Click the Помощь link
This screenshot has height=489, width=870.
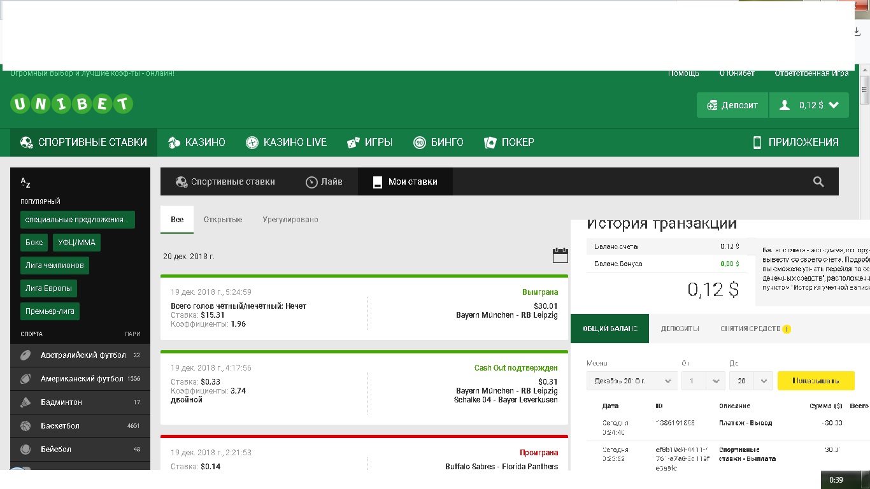coord(683,73)
